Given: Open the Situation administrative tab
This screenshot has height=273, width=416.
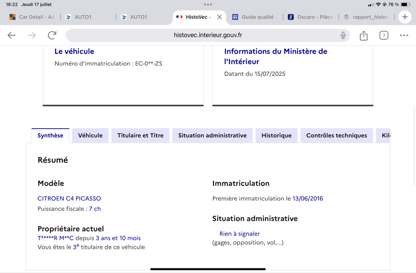Looking at the screenshot, I should point(213,135).
